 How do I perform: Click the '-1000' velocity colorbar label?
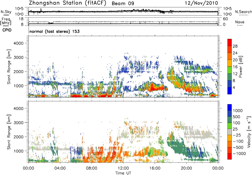pyautogui.click(x=239, y=154)
